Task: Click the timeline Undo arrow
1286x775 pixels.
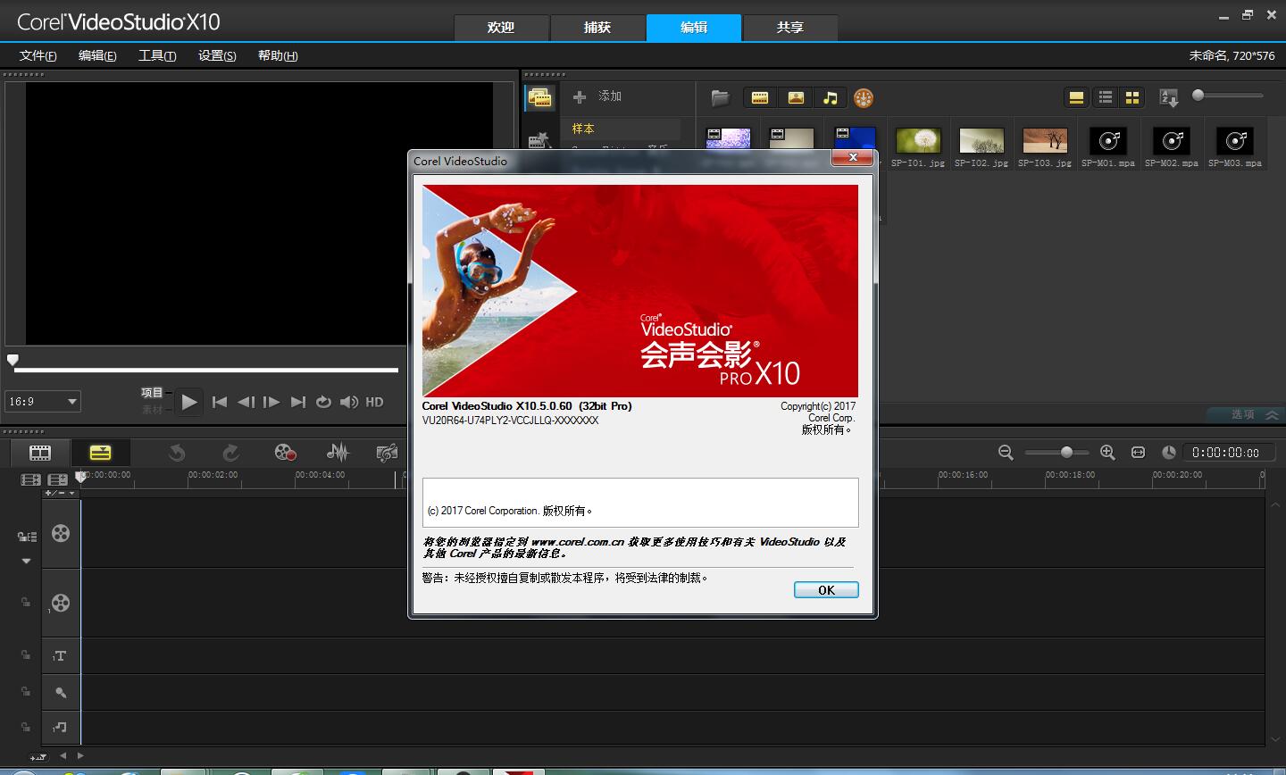Action: tap(177, 453)
